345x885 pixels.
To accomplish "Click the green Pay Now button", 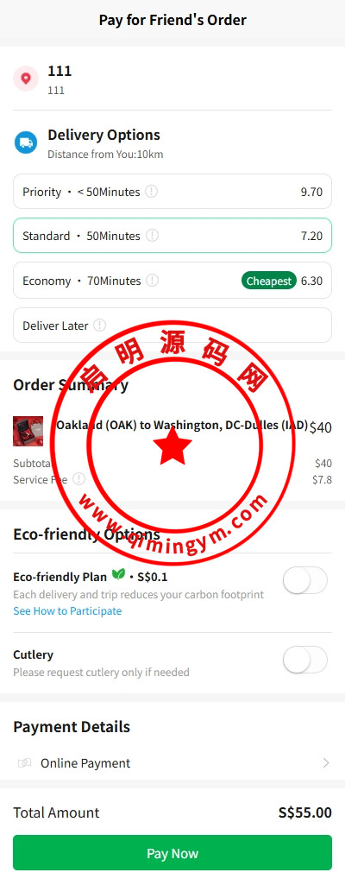I will [x=172, y=853].
